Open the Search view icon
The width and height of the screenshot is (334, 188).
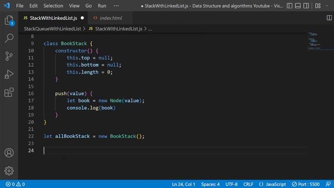click(x=9, y=38)
